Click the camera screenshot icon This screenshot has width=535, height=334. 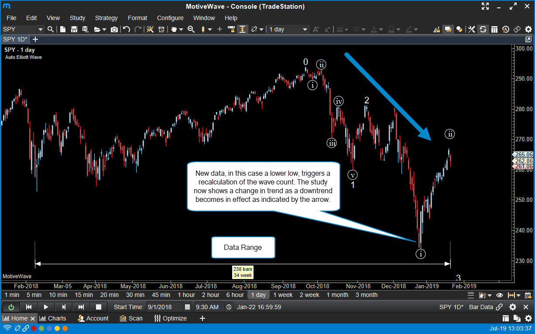[x=114, y=29]
